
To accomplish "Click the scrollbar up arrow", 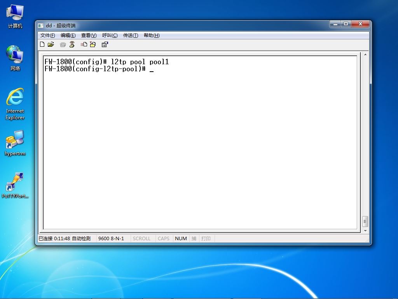I will click(x=365, y=55).
